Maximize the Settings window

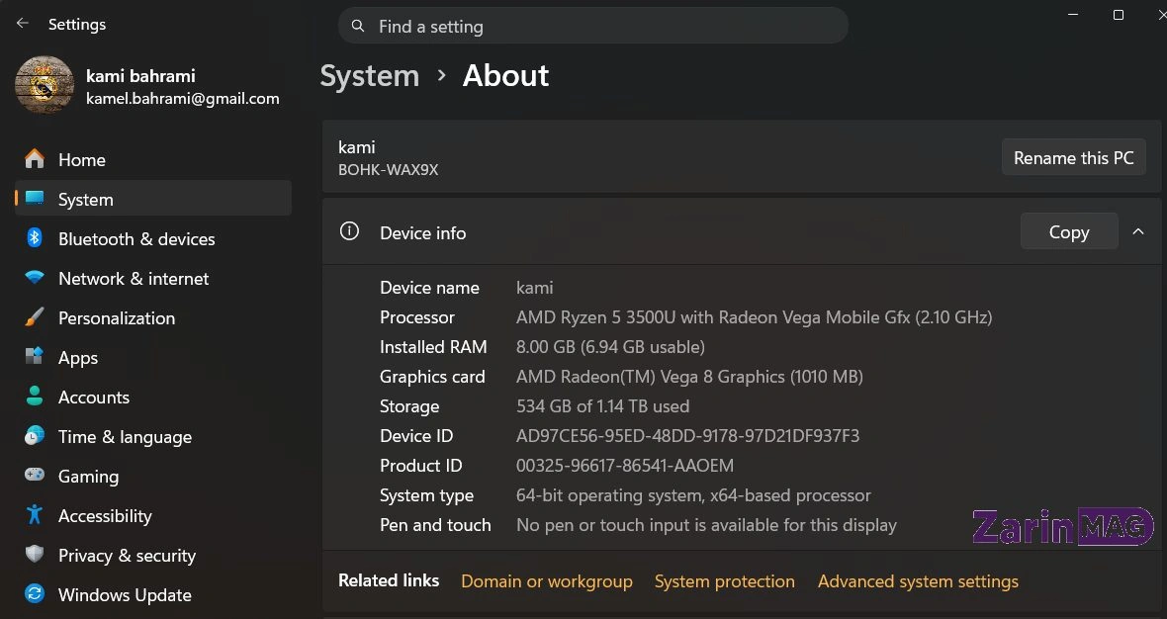[1118, 14]
